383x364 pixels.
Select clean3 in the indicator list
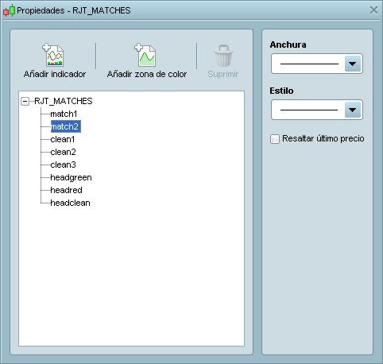[63, 165]
